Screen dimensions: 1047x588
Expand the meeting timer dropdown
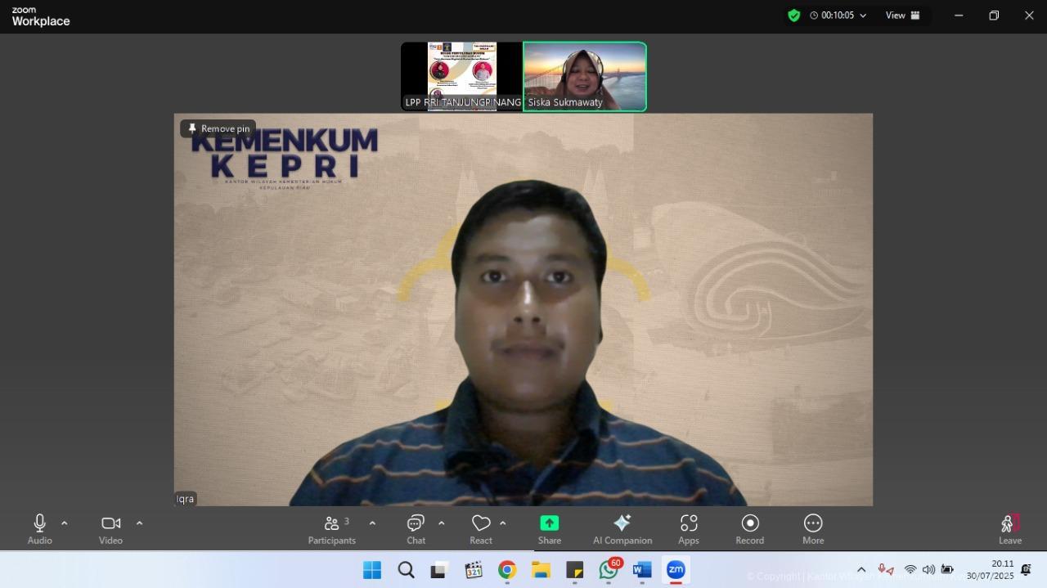tap(862, 16)
